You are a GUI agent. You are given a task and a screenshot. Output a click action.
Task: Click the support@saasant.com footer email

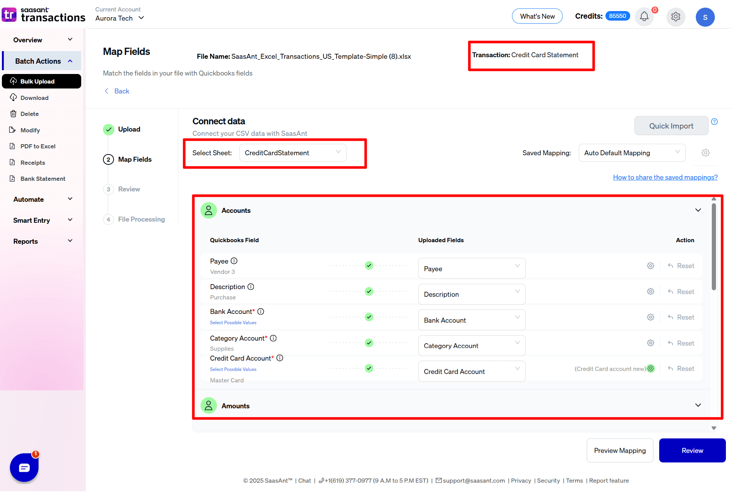[474, 481]
